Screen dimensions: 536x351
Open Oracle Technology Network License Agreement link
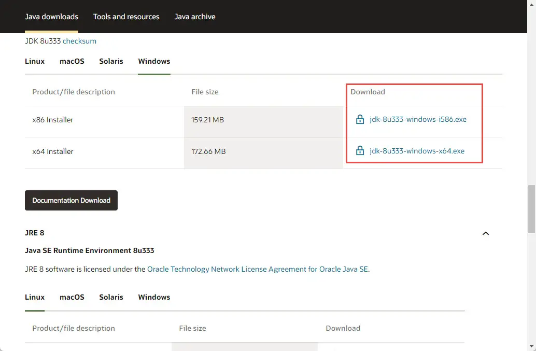pos(258,270)
